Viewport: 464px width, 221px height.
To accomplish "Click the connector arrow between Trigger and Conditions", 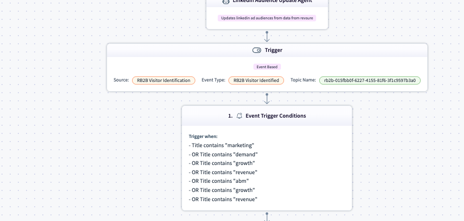I will coord(267,99).
